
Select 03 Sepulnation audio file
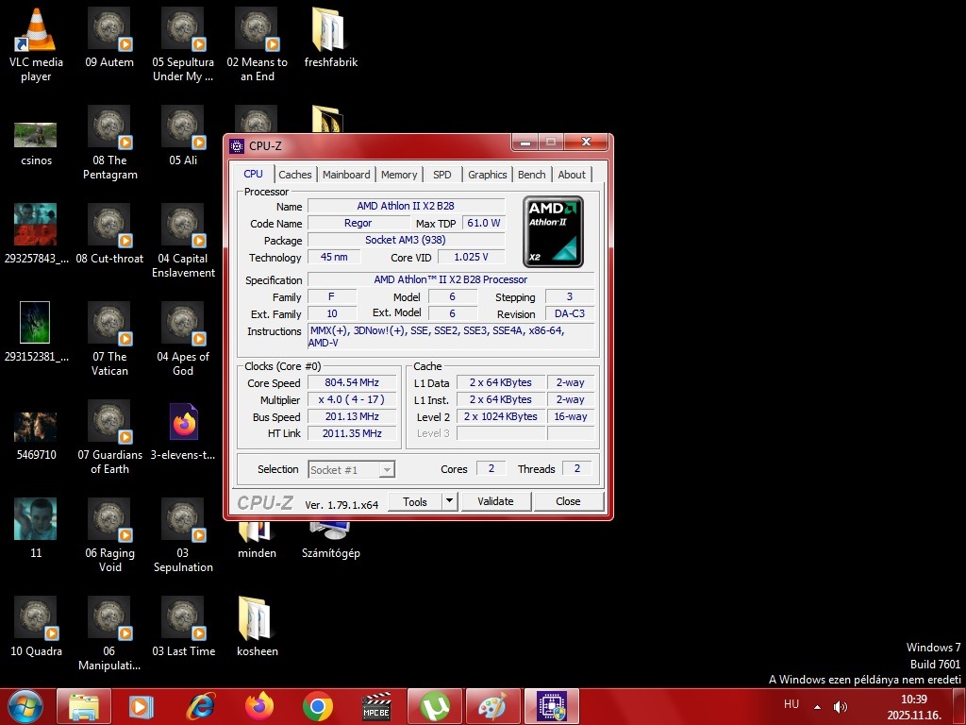pyautogui.click(x=183, y=535)
